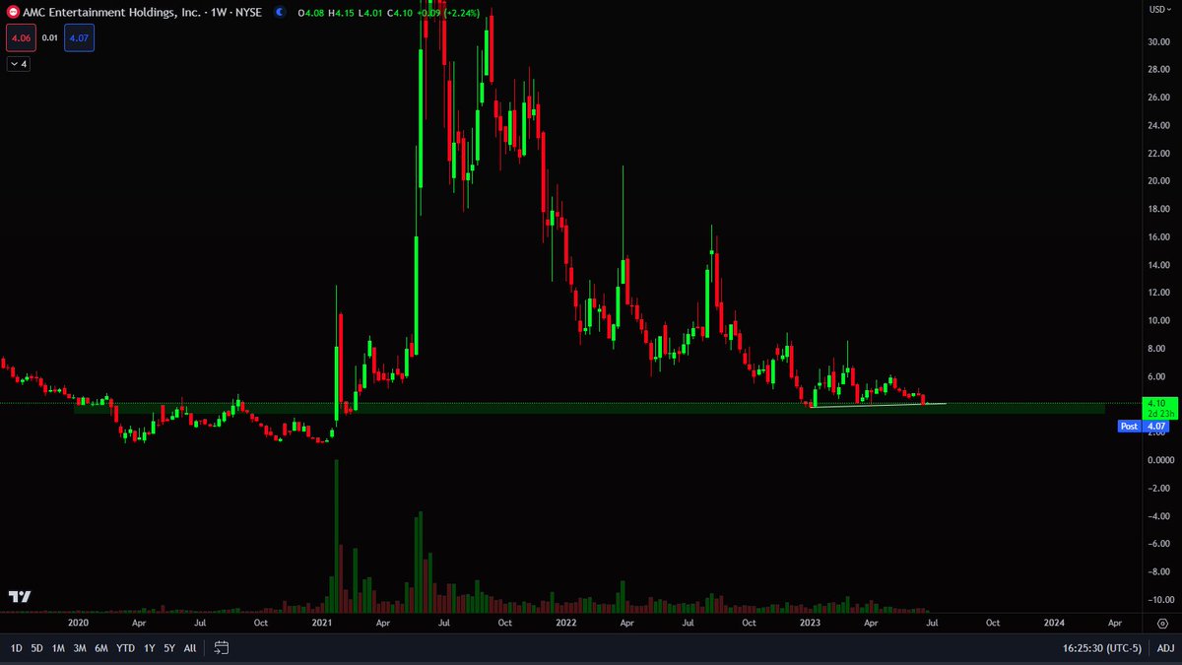The image size is (1182, 665).
Task: Open the USD currency dropdown
Action: coord(1158,10)
